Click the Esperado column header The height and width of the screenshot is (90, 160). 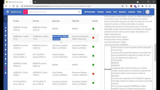click(x=56, y=21)
